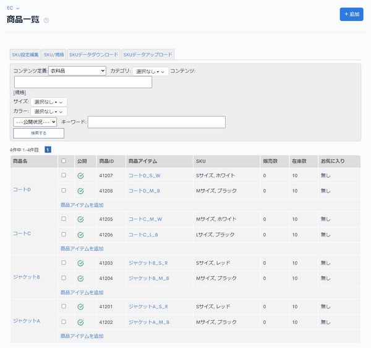Go to page 1 in pagination

[x=48, y=150]
